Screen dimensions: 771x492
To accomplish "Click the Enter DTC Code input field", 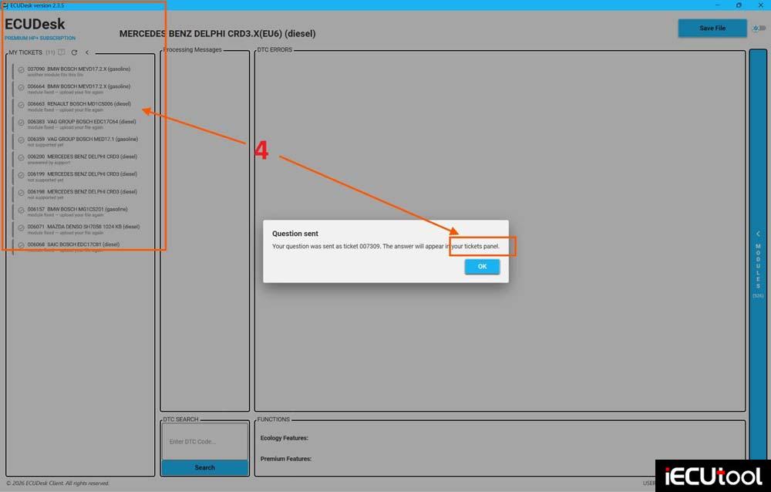I will pyautogui.click(x=205, y=441).
